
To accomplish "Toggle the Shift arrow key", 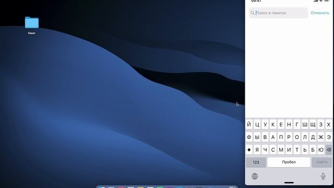I will pos(249,150).
